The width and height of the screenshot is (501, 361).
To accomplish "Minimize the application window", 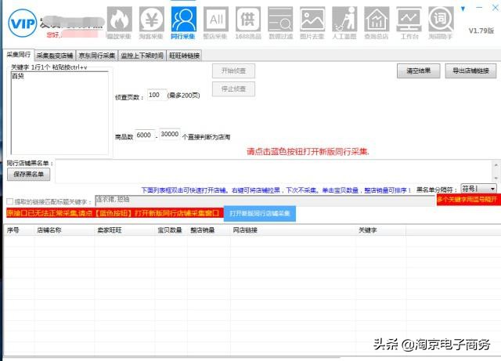I will tap(479, 8).
